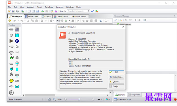Click the Save diskette icon
177x106 pixels.
13,11
